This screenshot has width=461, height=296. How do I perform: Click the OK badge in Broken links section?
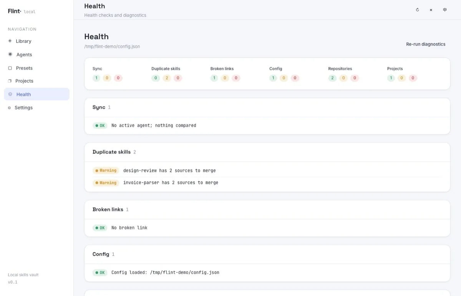(100, 228)
